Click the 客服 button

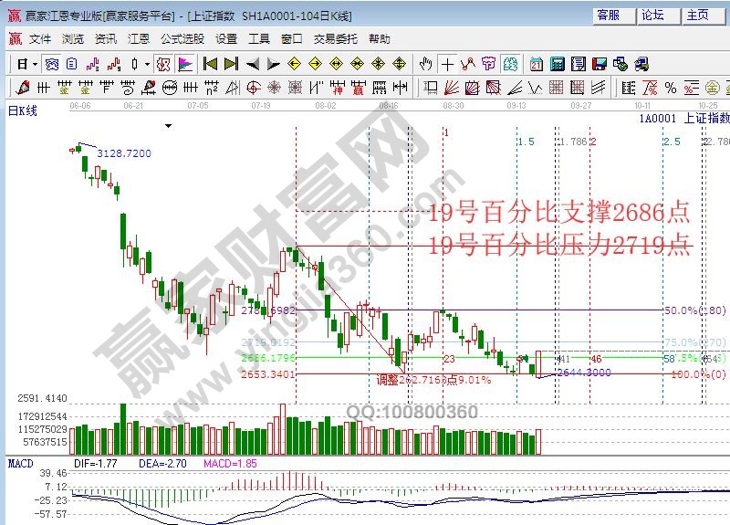(x=609, y=16)
